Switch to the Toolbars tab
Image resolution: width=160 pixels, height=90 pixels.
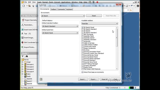53,9
